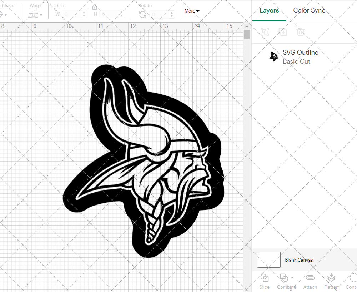The height and width of the screenshot is (292, 357).
Task: Click the Delete layer trash icon
Action: (x=301, y=32)
